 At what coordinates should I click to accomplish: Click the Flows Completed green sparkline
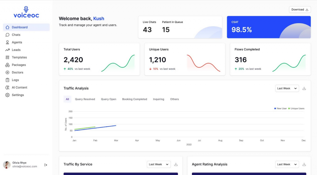coord(289,63)
